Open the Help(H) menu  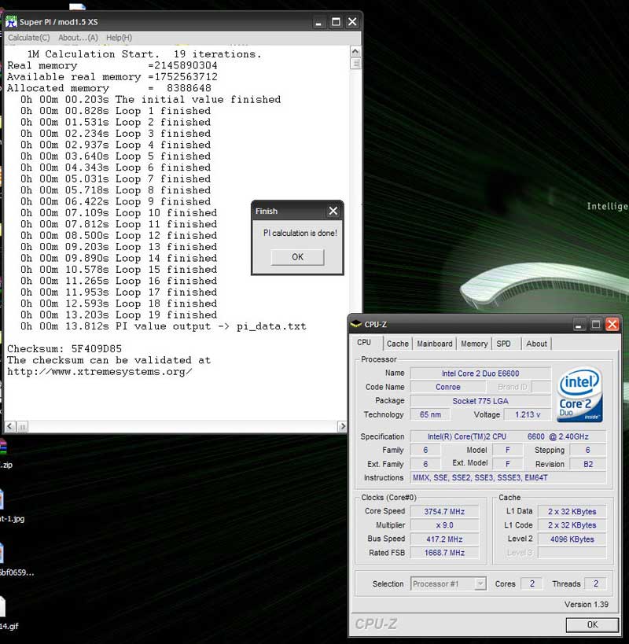click(x=119, y=38)
